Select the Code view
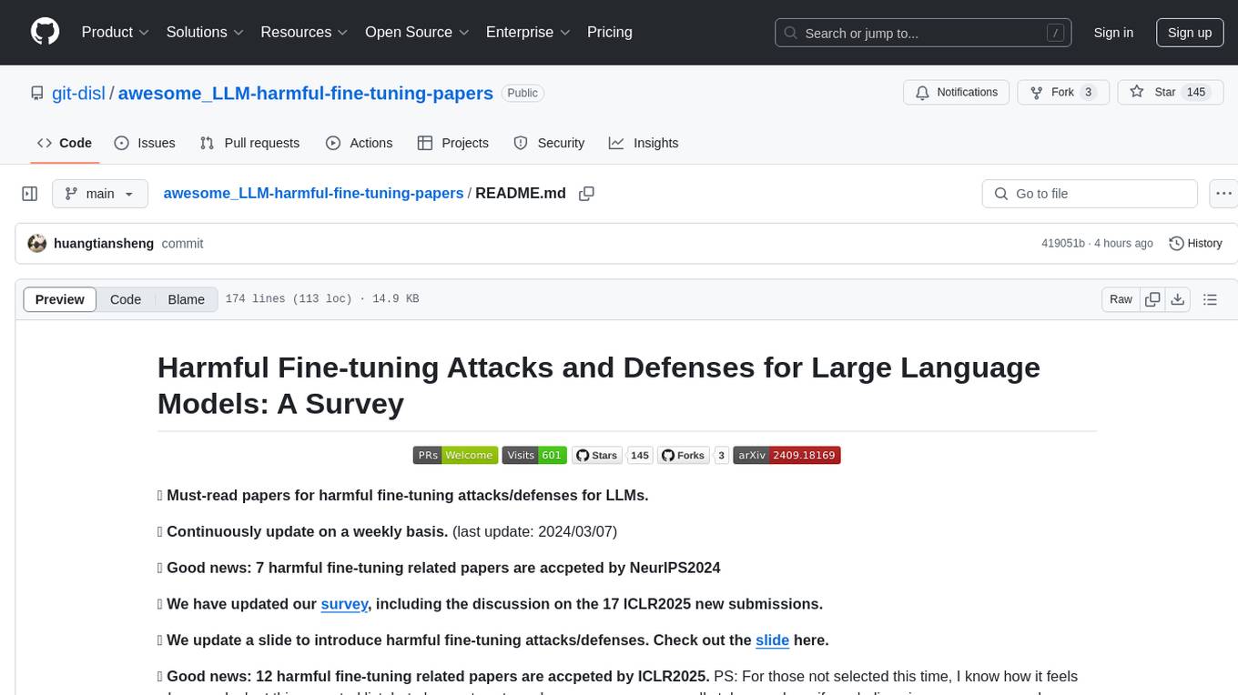Screen dimensions: 1238x695 [126, 299]
